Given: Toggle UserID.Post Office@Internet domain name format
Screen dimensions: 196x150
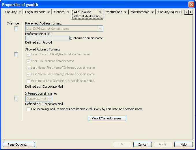Looking at the screenshot, I should tap(28, 55).
